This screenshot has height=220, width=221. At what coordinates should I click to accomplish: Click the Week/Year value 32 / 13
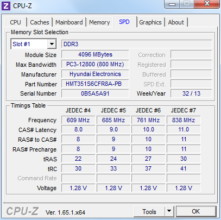coord(191,93)
